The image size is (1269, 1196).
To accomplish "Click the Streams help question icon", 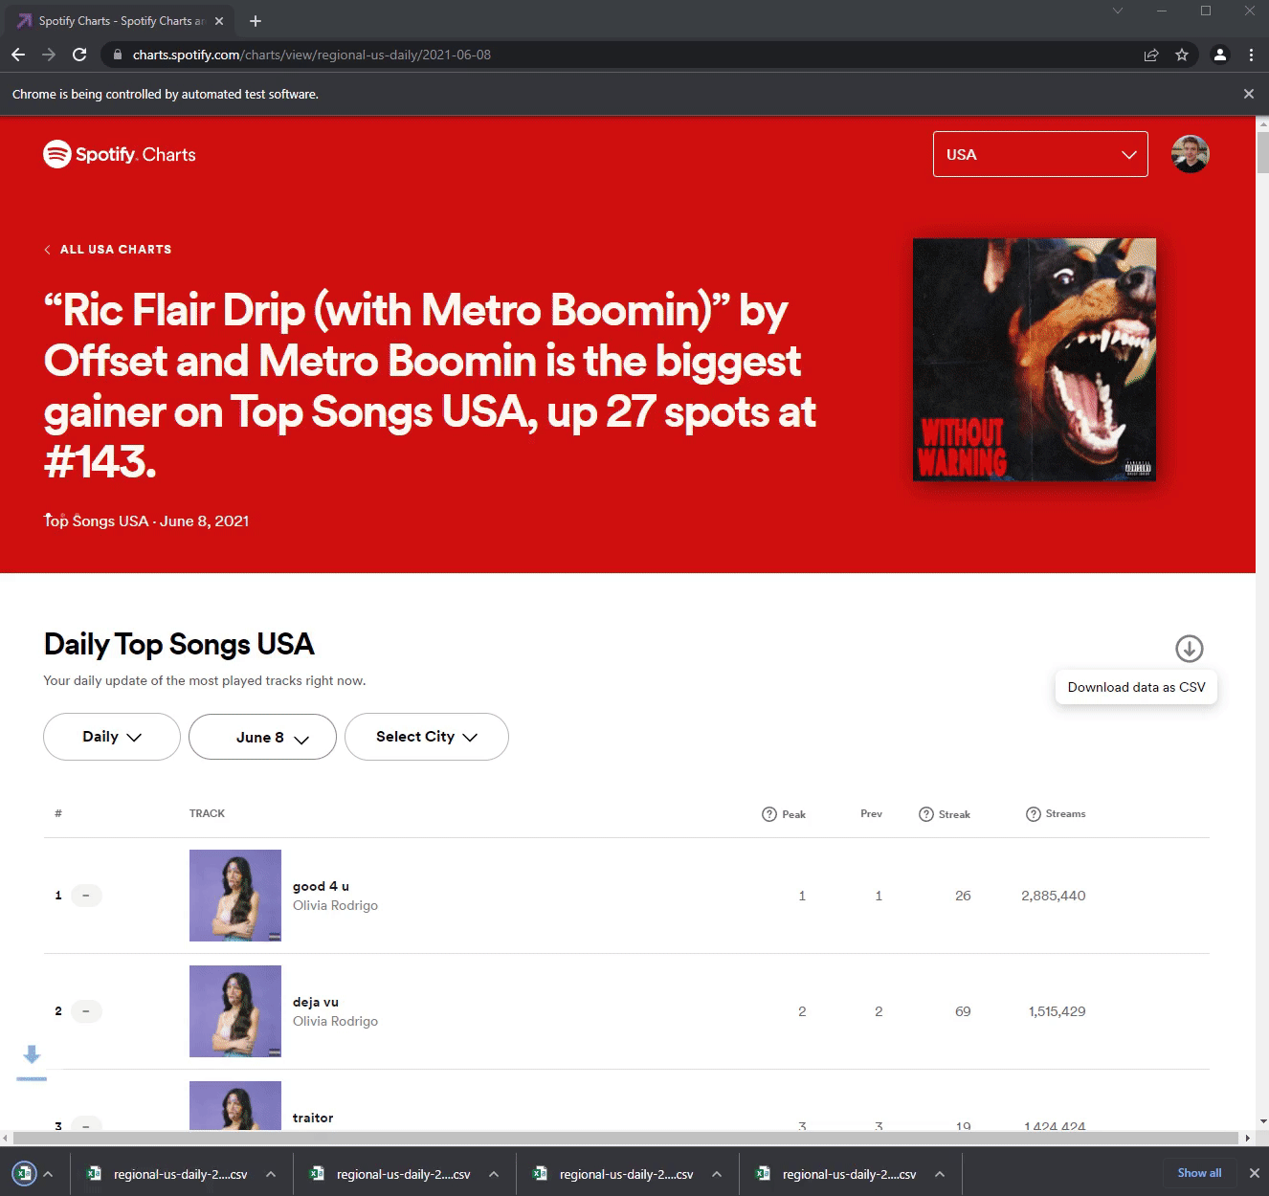I will coord(1033,814).
